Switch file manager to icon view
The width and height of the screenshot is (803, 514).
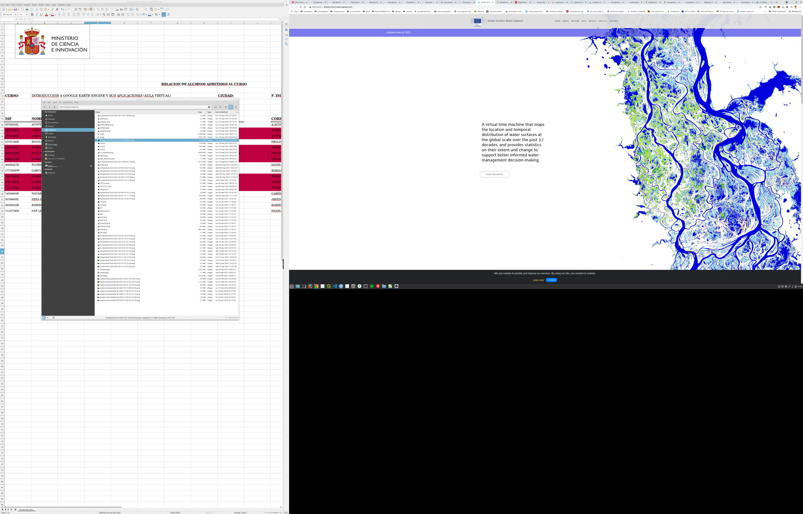tap(226, 107)
